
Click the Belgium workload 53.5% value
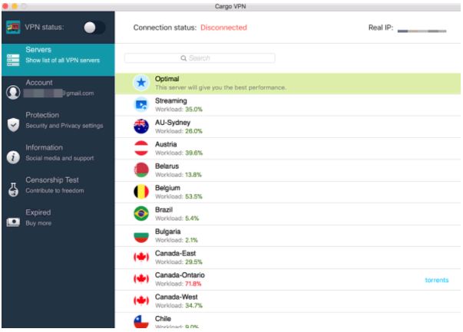(193, 196)
